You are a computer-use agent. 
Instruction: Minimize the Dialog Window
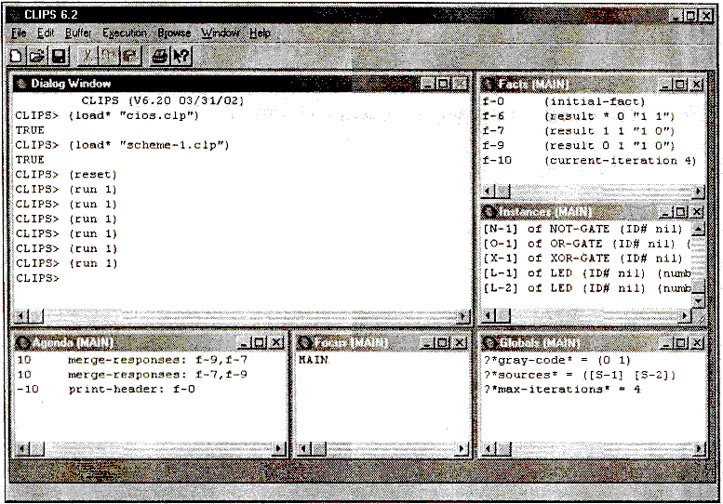click(427, 85)
